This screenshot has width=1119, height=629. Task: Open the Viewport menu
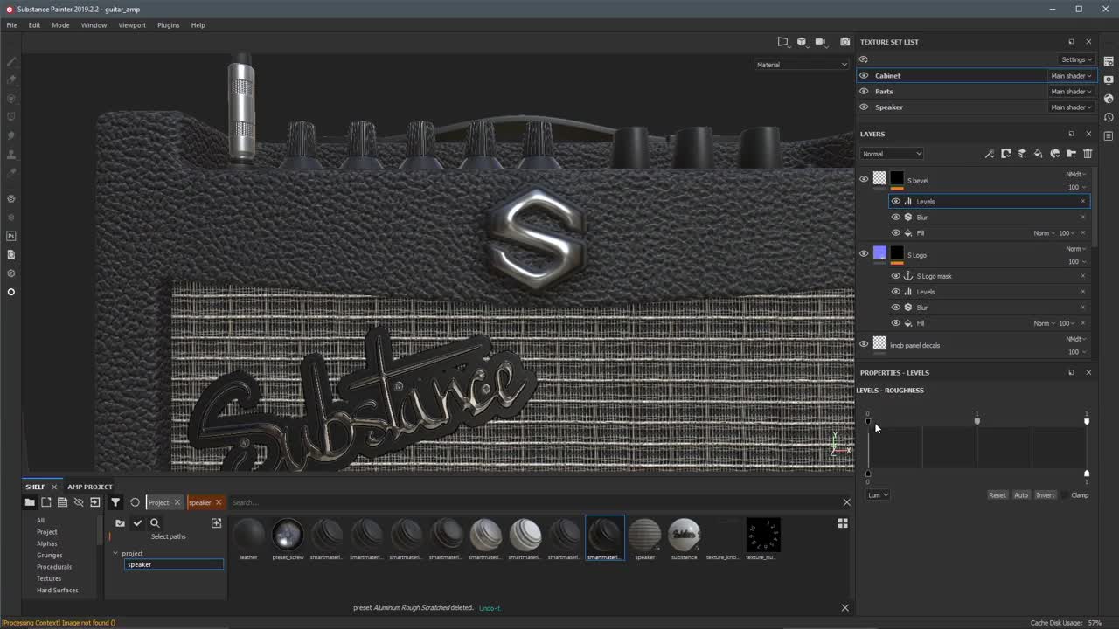pos(132,25)
